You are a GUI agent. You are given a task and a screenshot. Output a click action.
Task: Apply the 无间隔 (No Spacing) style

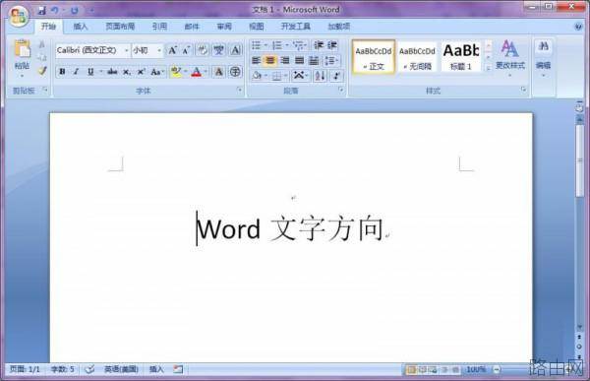click(x=417, y=57)
